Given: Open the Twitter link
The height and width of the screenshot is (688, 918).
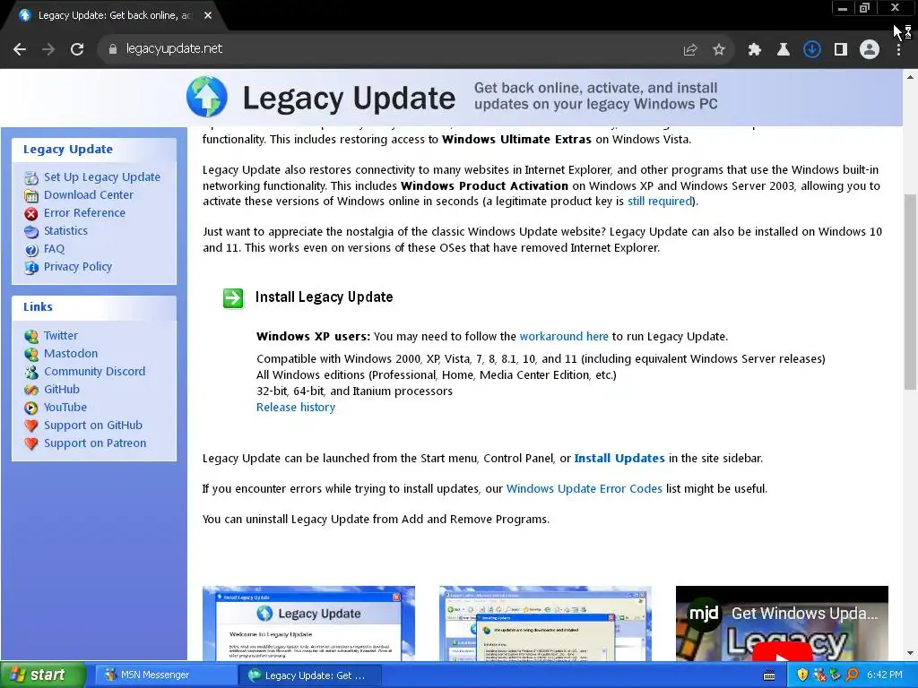Looking at the screenshot, I should pos(61,336).
